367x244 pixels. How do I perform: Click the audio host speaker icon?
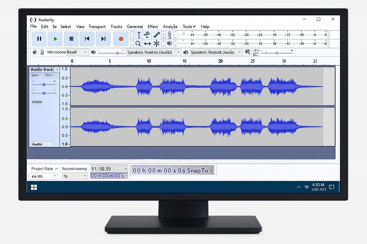tap(34, 52)
